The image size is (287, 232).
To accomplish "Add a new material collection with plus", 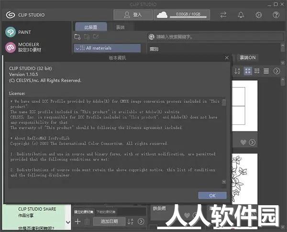I will 77,221.
